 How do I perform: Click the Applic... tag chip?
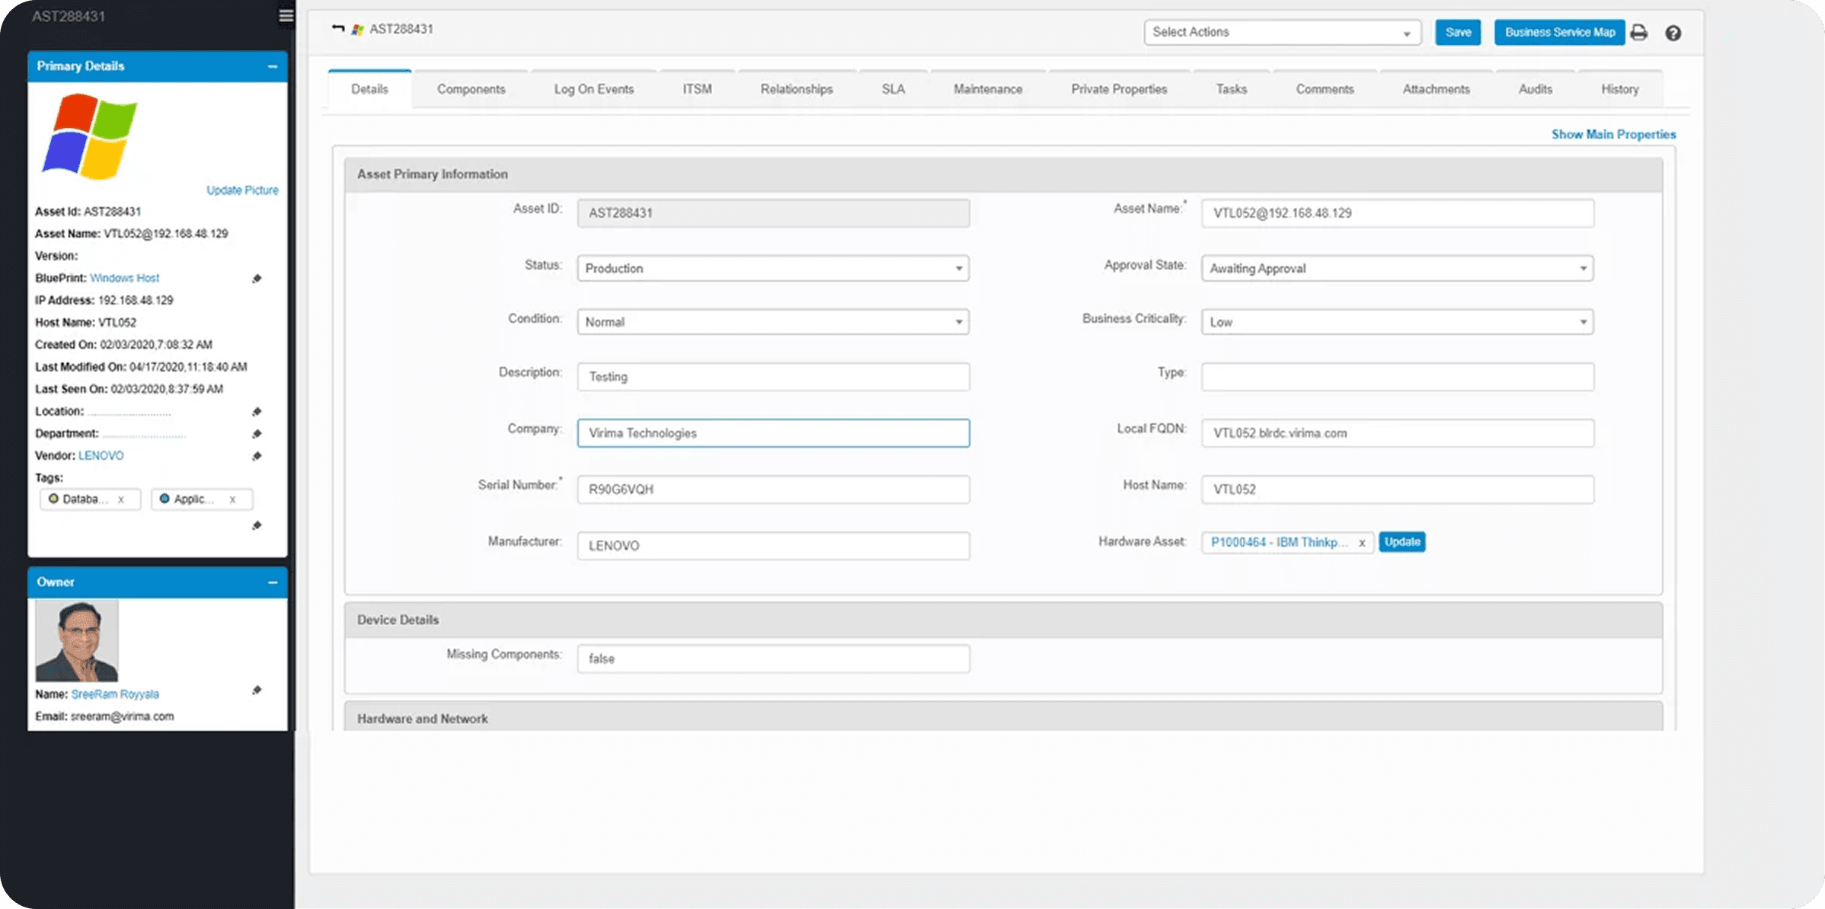(202, 499)
